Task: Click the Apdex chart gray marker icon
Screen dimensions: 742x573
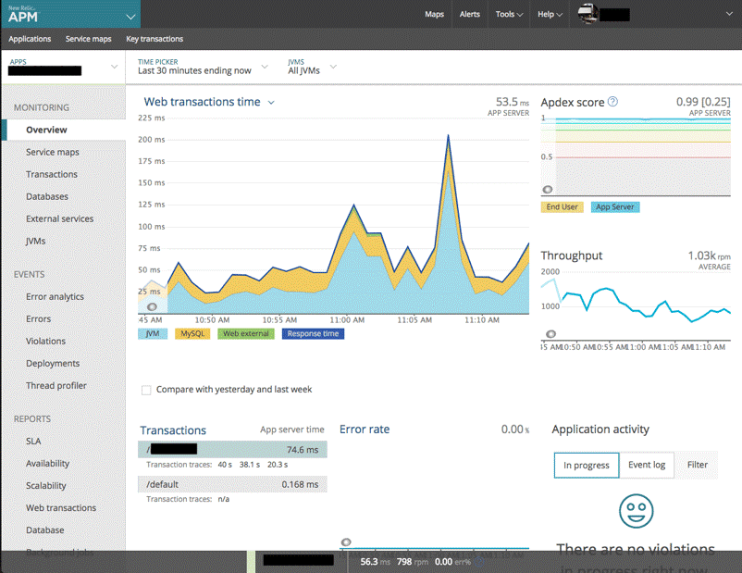Action: (x=548, y=190)
